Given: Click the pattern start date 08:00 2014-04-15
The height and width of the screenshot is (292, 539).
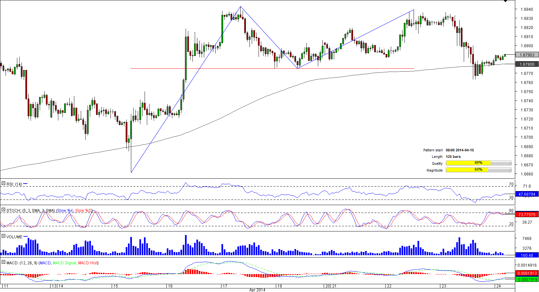Looking at the screenshot, I should [x=460, y=150].
